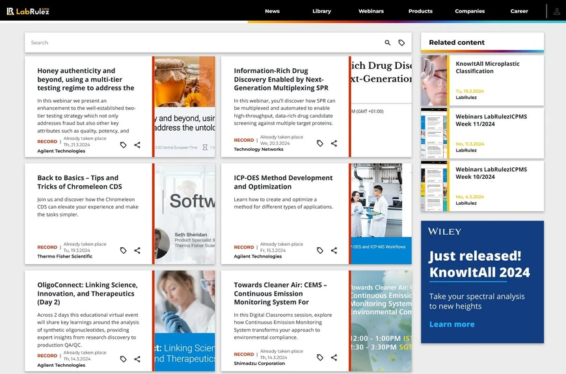Click Agilent Technologies under Honey authenticity card

pyautogui.click(x=61, y=151)
